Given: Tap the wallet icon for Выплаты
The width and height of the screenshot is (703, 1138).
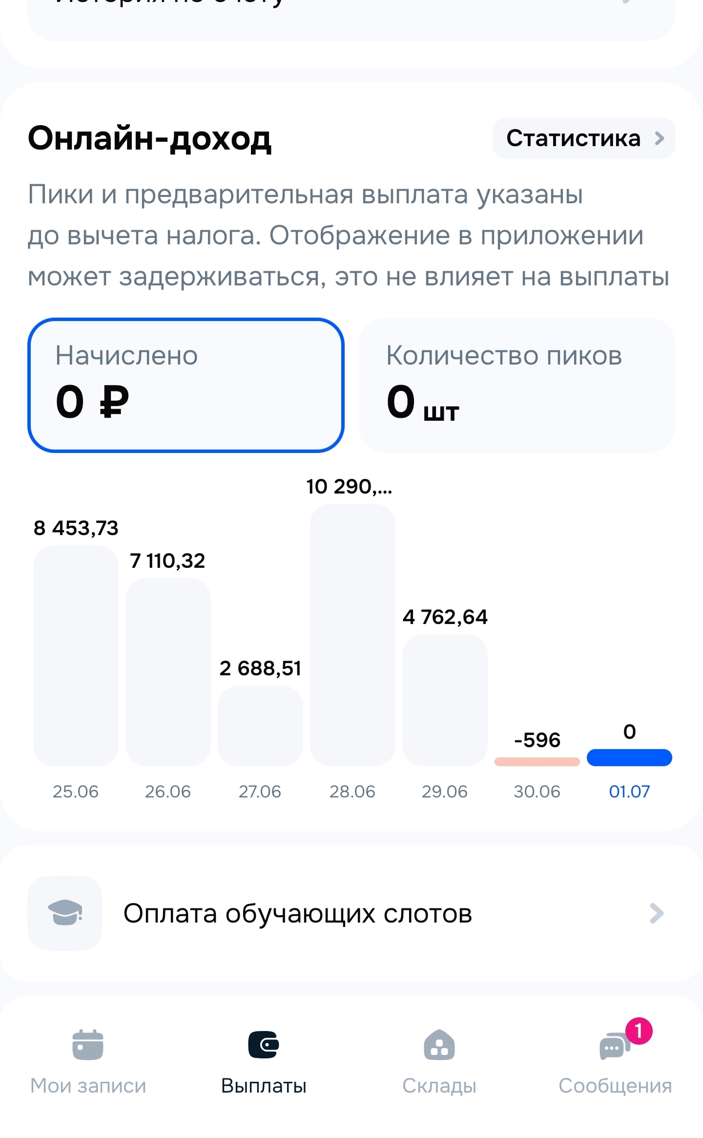Looking at the screenshot, I should click(264, 1044).
